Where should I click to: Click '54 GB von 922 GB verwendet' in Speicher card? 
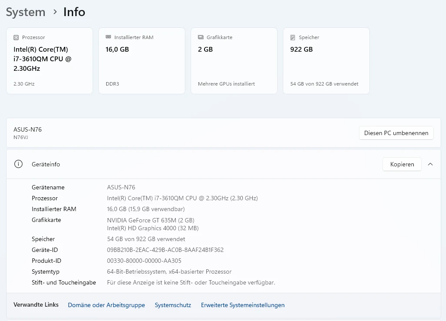click(x=324, y=84)
